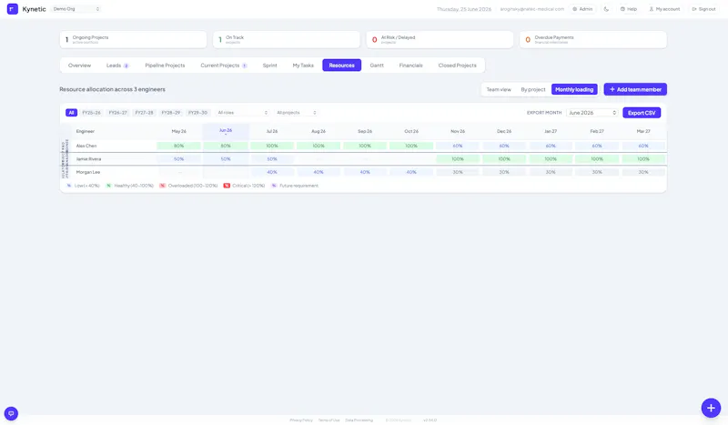Image resolution: width=728 pixels, height=425 pixels.
Task: Open the chat bubble widget
Action: [x=11, y=413]
